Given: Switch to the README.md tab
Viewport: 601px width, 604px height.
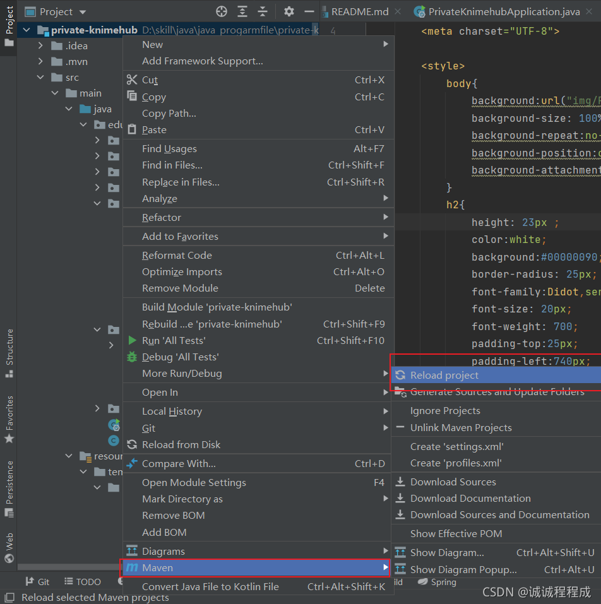Looking at the screenshot, I should 360,11.
